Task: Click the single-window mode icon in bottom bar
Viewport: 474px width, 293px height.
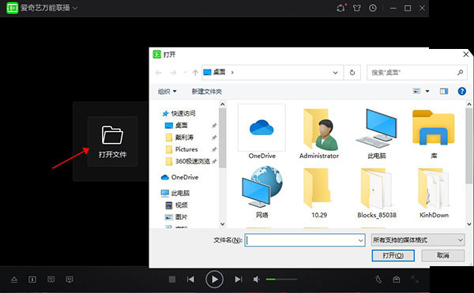Action: 32,280
